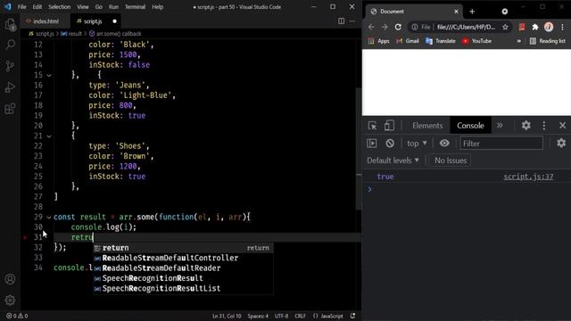The image size is (571, 321).
Task: Open the Apps bookmark shortcut
Action: 378,41
